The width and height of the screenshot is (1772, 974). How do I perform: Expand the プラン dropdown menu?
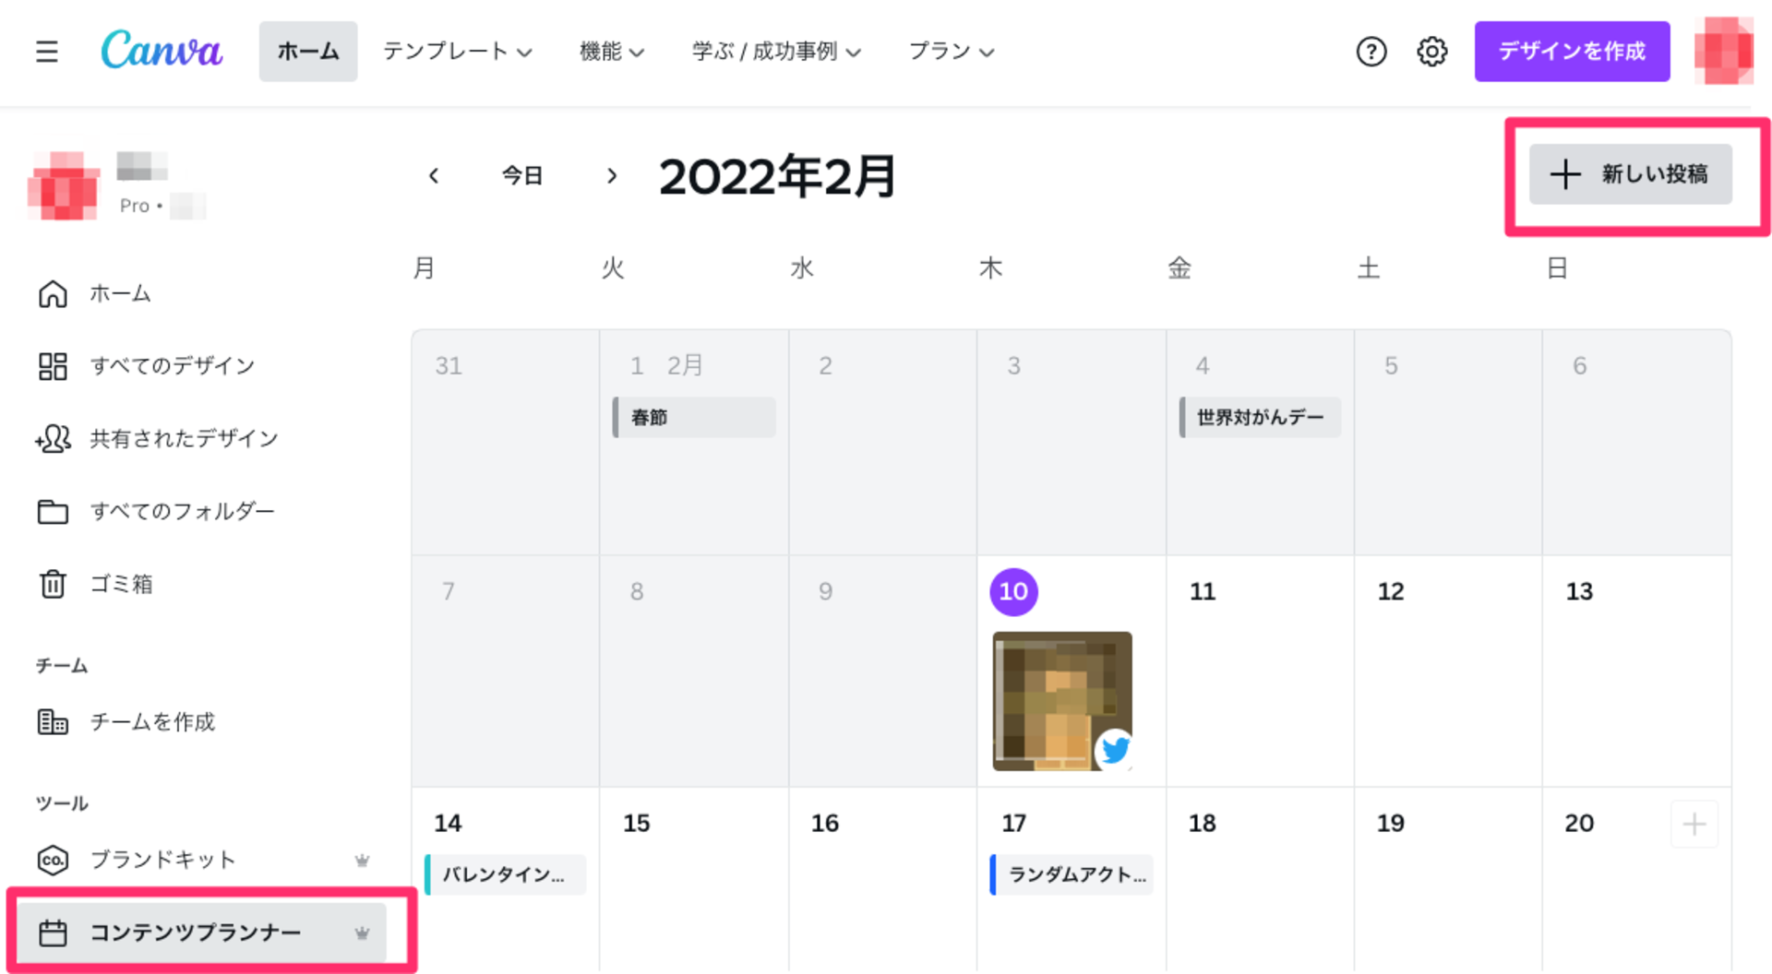pyautogui.click(x=951, y=52)
